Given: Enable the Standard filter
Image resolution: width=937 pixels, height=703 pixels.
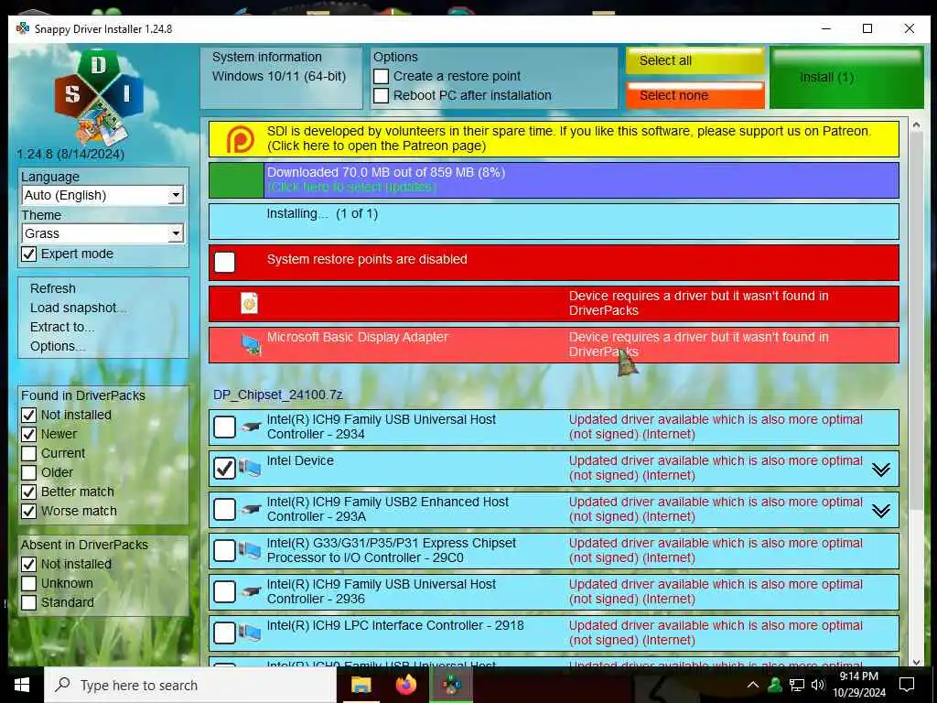Looking at the screenshot, I should click(x=28, y=602).
